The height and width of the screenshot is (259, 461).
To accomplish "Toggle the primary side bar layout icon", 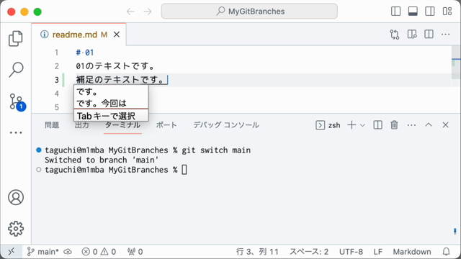I will tap(395, 12).
